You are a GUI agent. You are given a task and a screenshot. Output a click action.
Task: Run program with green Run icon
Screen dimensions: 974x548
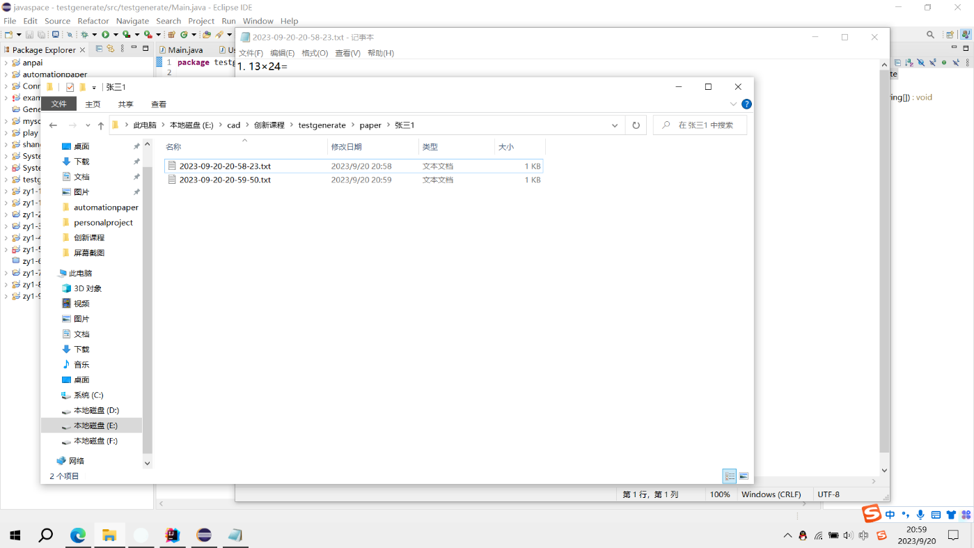[105, 35]
